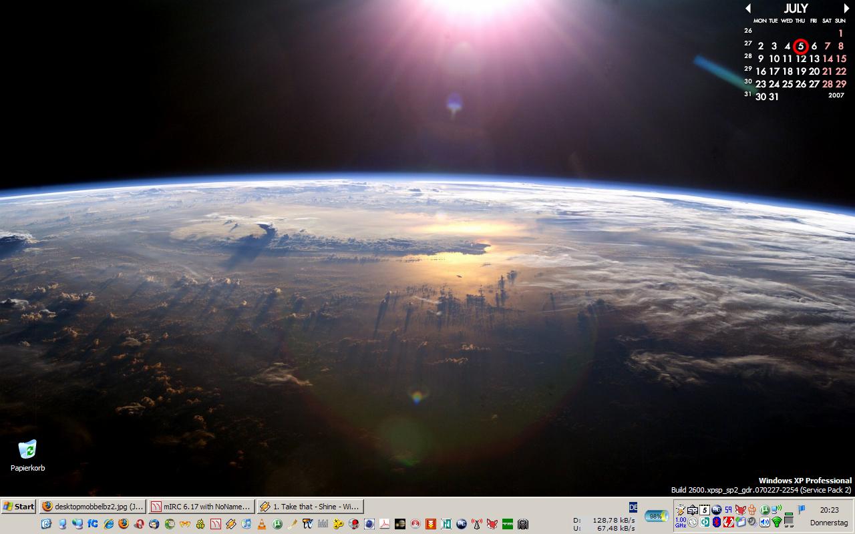The width and height of the screenshot is (855, 534).
Task: Launch the green terminal quick launch icon
Action: [507, 524]
